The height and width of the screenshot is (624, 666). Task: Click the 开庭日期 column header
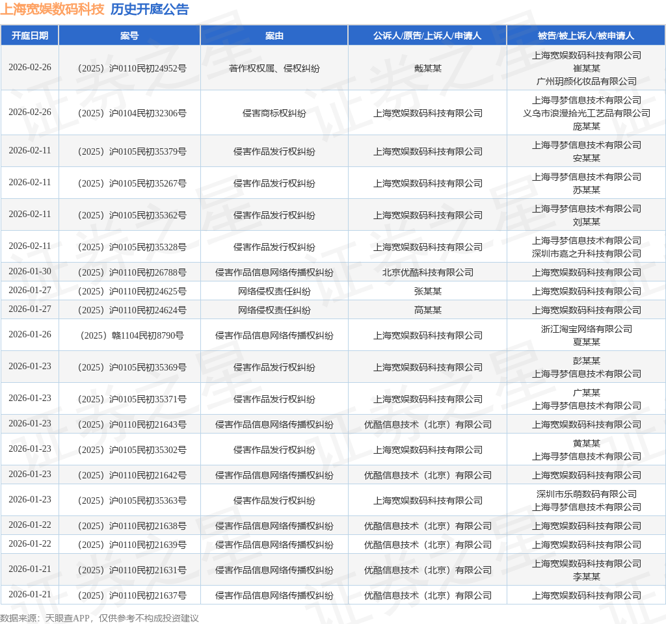tap(30, 36)
